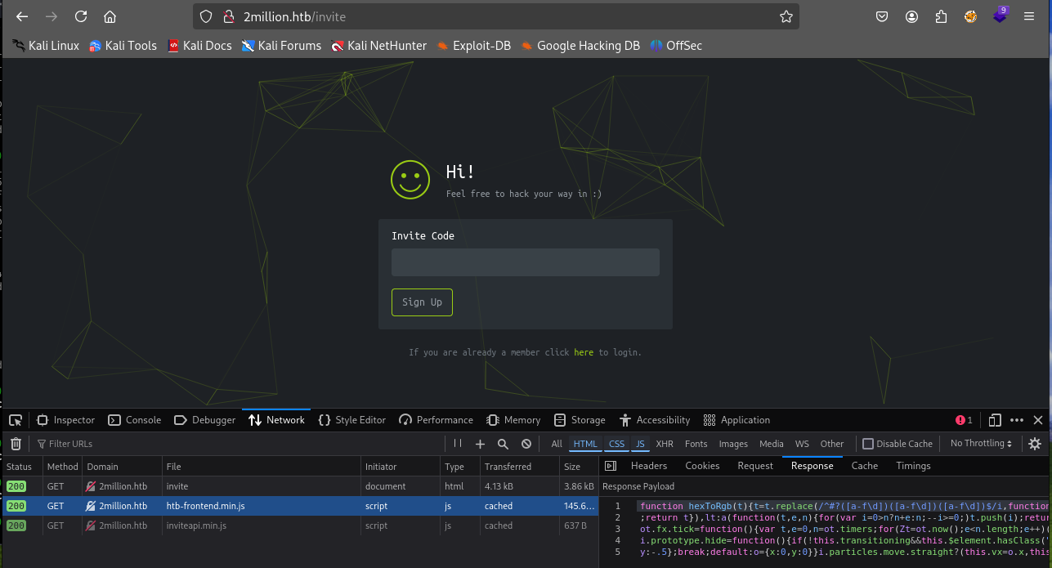The width and height of the screenshot is (1052, 568).
Task: Open the browser home page icon
Action: pos(110,16)
